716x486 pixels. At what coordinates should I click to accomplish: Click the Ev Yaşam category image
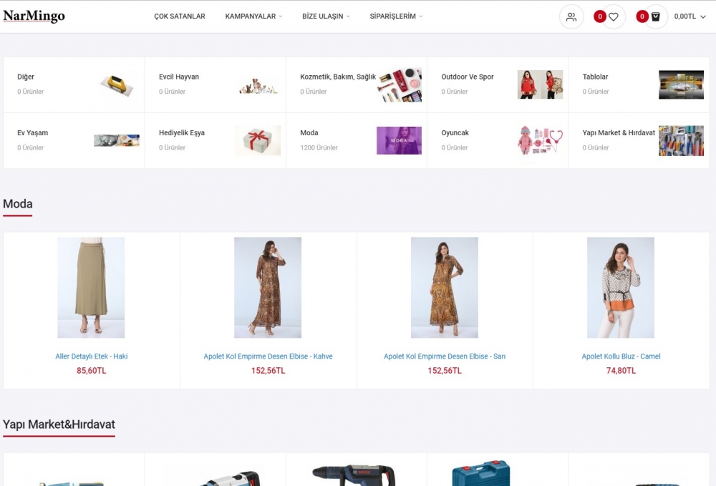point(117,140)
